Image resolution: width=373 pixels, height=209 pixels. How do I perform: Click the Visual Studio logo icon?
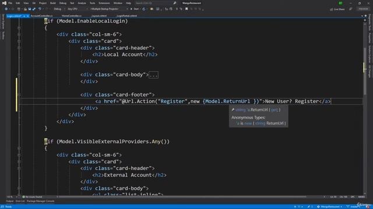click(4, 3)
